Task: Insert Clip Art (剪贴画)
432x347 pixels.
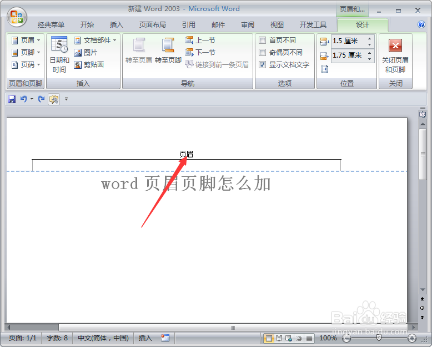Action: tap(89, 65)
